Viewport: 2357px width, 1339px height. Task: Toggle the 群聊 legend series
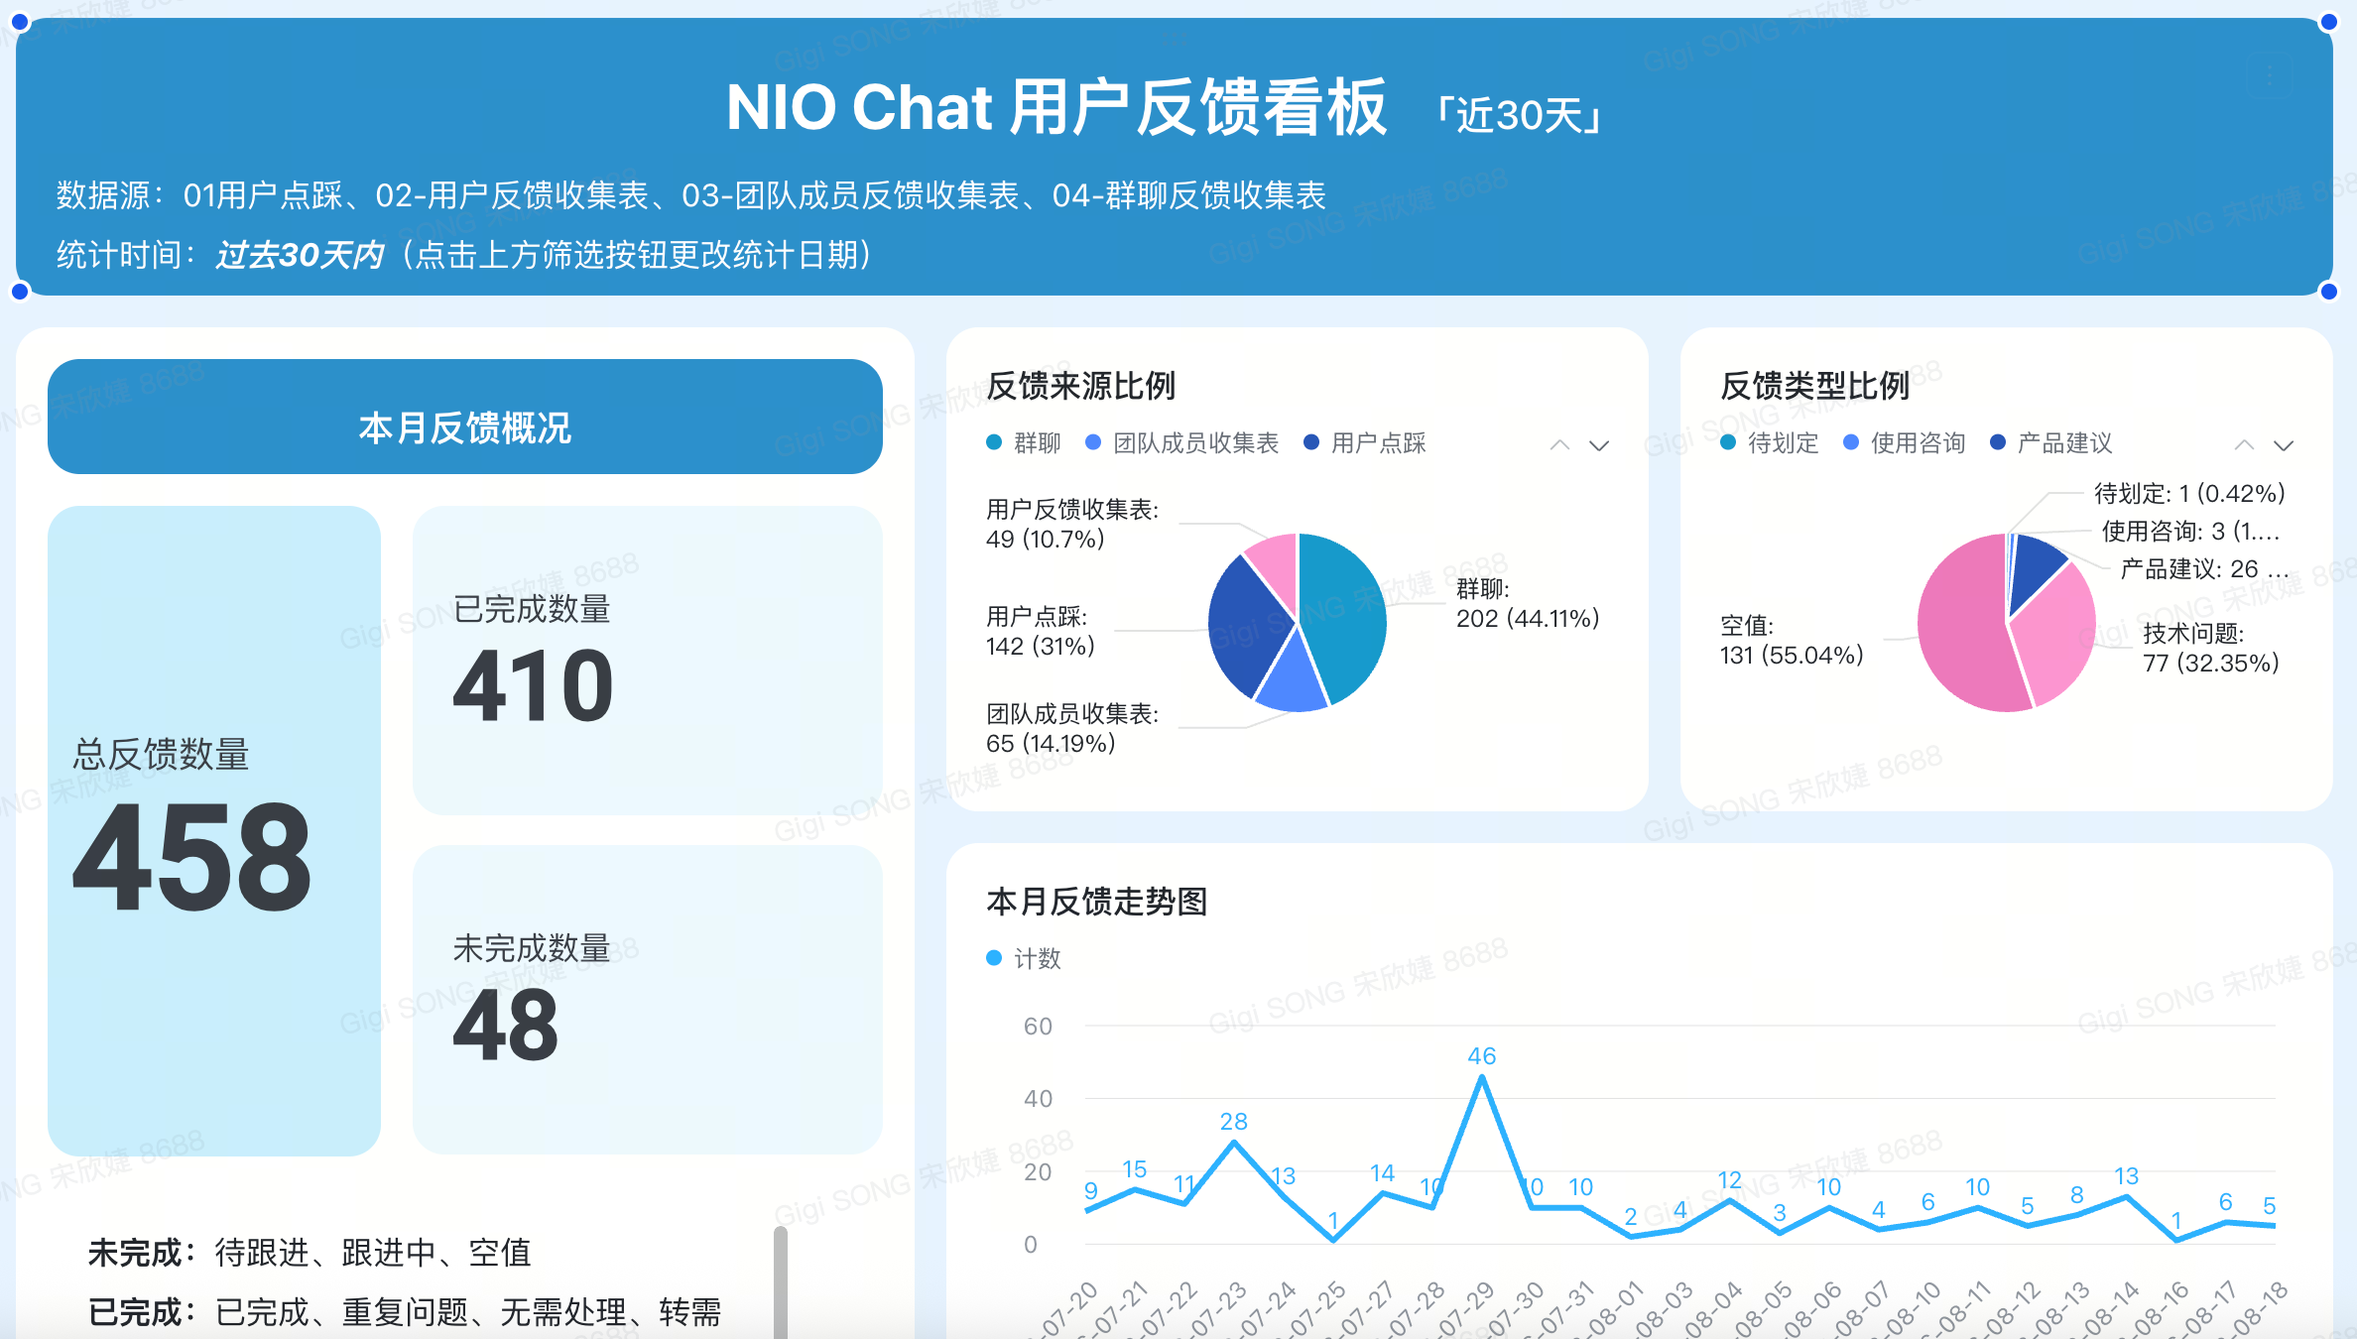[x=1025, y=443]
